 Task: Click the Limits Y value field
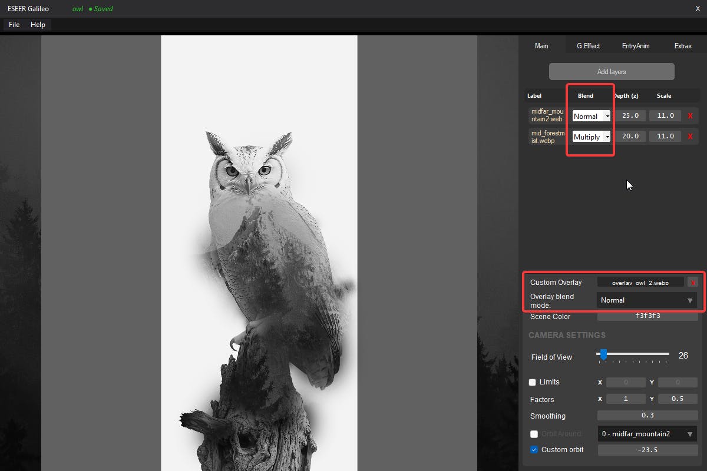pyautogui.click(x=678, y=383)
